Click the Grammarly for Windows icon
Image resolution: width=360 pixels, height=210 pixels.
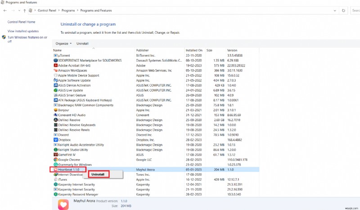tap(55, 165)
